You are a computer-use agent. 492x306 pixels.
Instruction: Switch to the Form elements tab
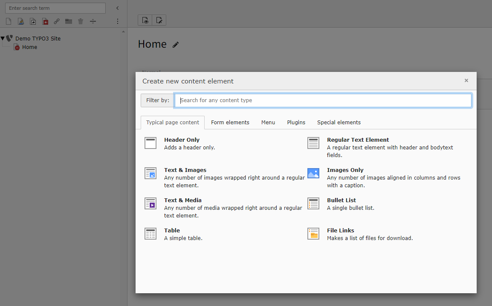coord(230,122)
